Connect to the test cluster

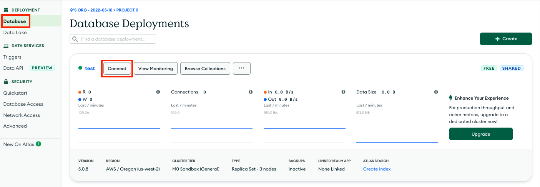point(117,69)
